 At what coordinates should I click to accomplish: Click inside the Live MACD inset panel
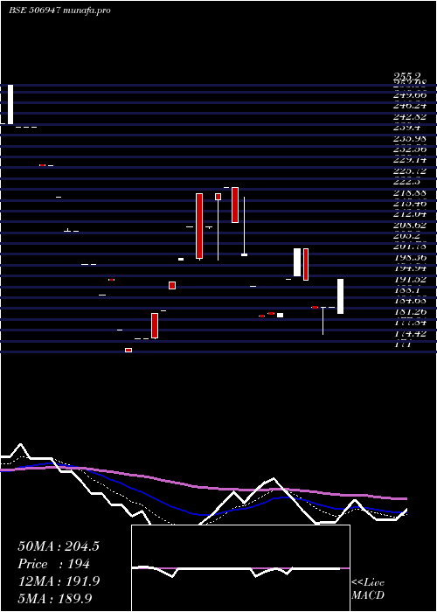click(x=240, y=568)
